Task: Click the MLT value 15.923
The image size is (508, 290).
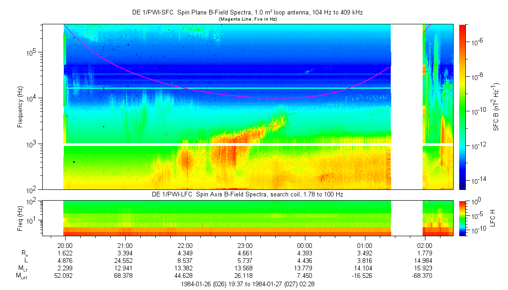Action: 425,268
